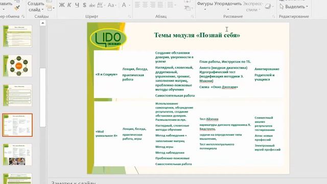Image resolution: width=327 pixels, height=184 pixels.
Task: Click the slide title «Познай себя»
Action: 197,35
